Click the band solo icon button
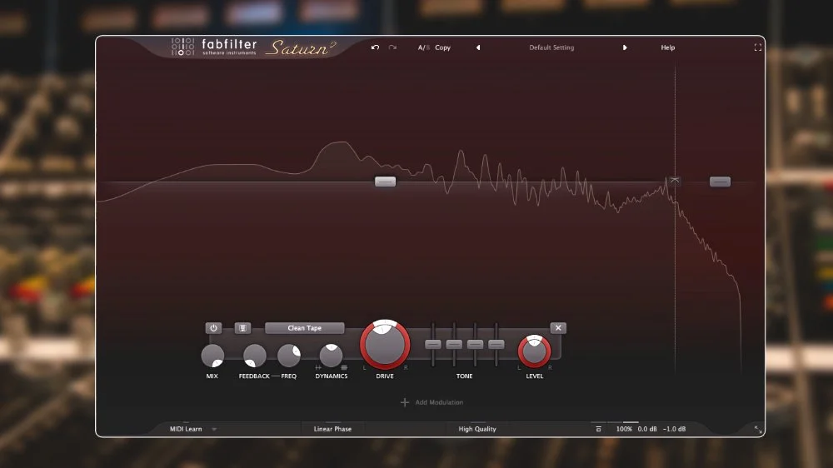Image resolution: width=833 pixels, height=468 pixels. [x=242, y=328]
